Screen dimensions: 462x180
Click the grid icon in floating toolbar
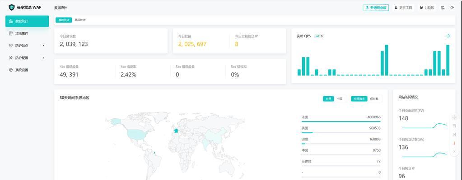click(454, 126)
